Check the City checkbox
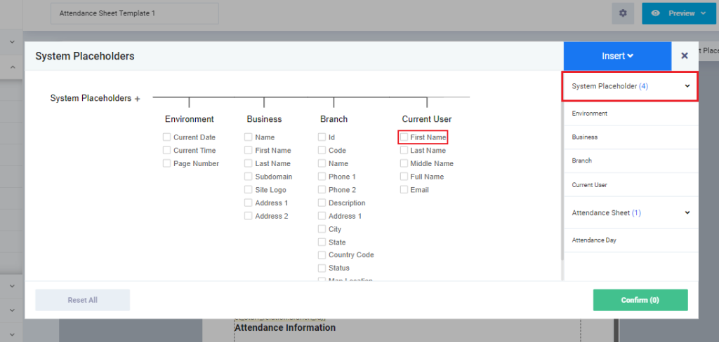 [322, 229]
